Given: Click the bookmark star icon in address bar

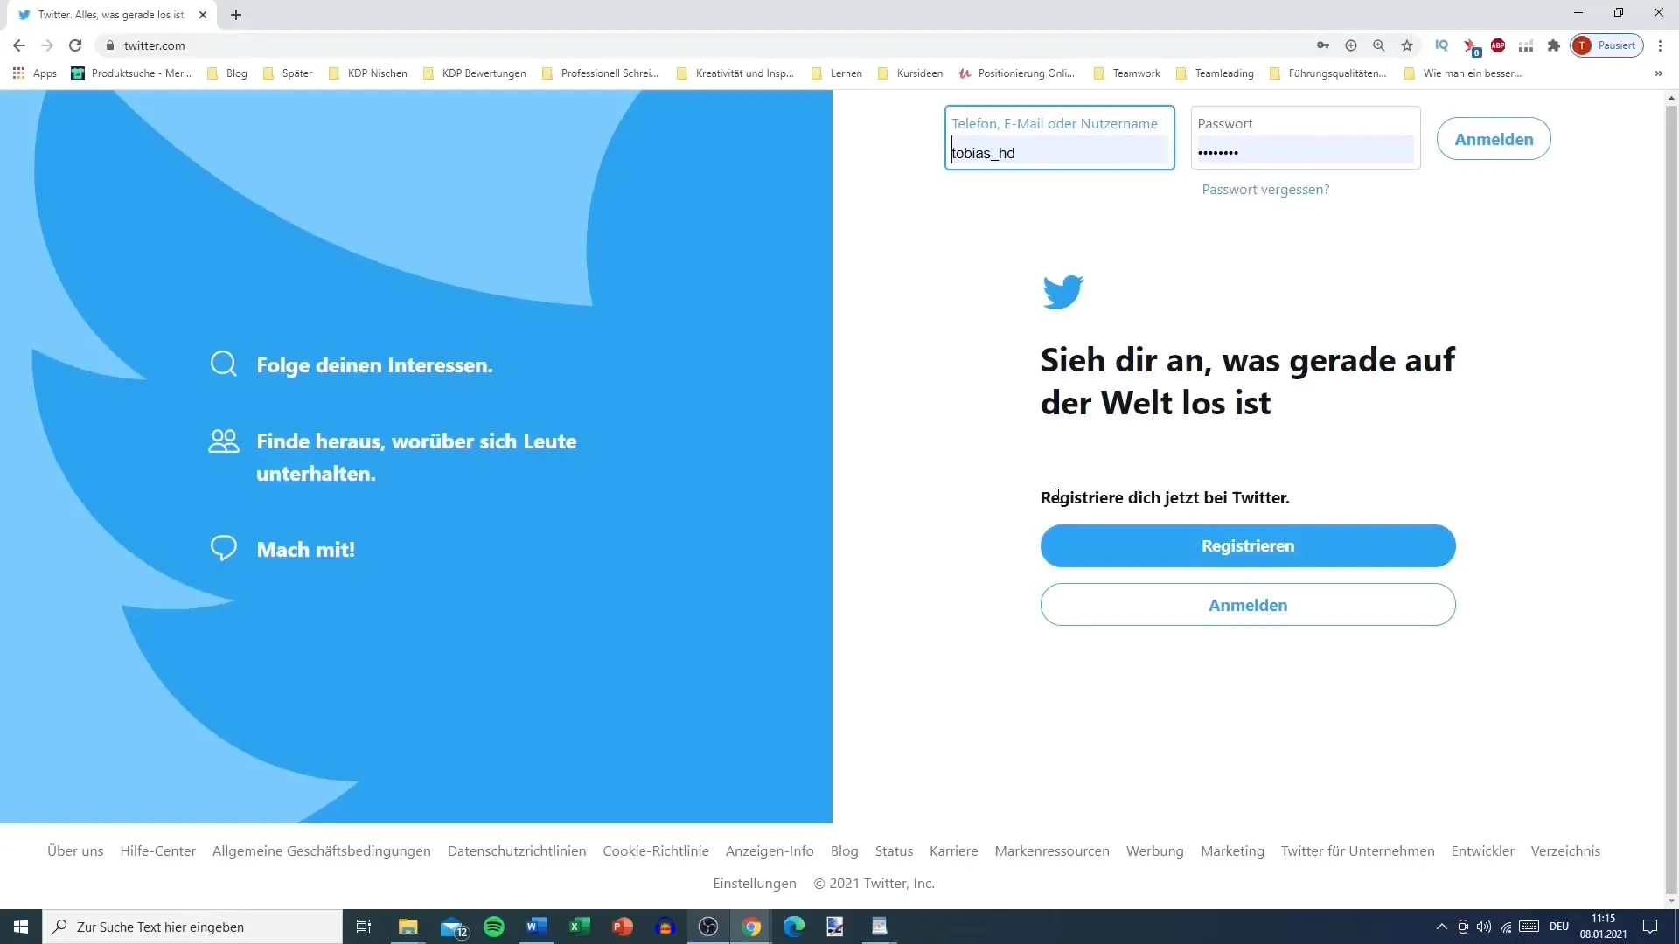Looking at the screenshot, I should point(1407,45).
